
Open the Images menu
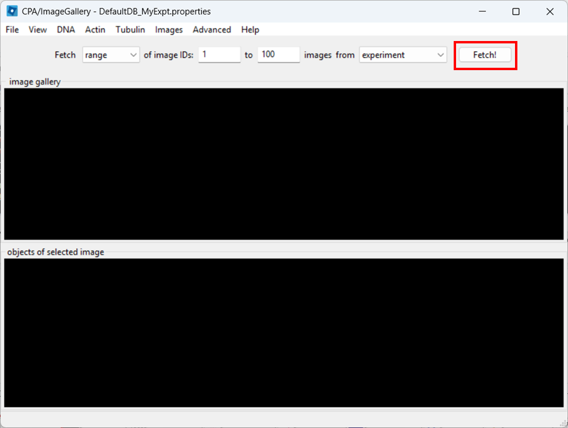coord(168,29)
